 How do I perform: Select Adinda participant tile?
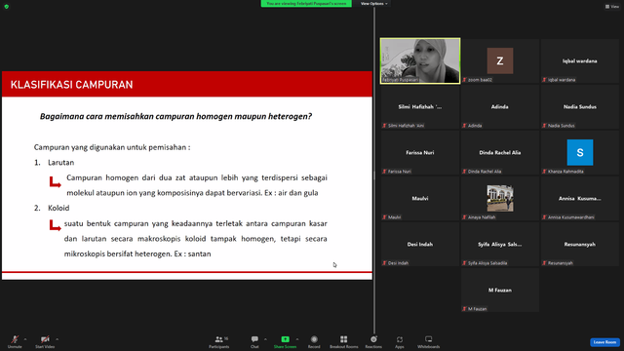[500, 106]
